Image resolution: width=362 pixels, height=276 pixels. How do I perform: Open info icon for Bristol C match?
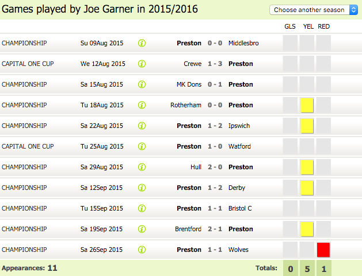pyautogui.click(x=142, y=208)
